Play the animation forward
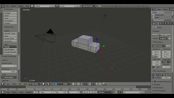This screenshot has height=98, width=174. [x=91, y=92]
